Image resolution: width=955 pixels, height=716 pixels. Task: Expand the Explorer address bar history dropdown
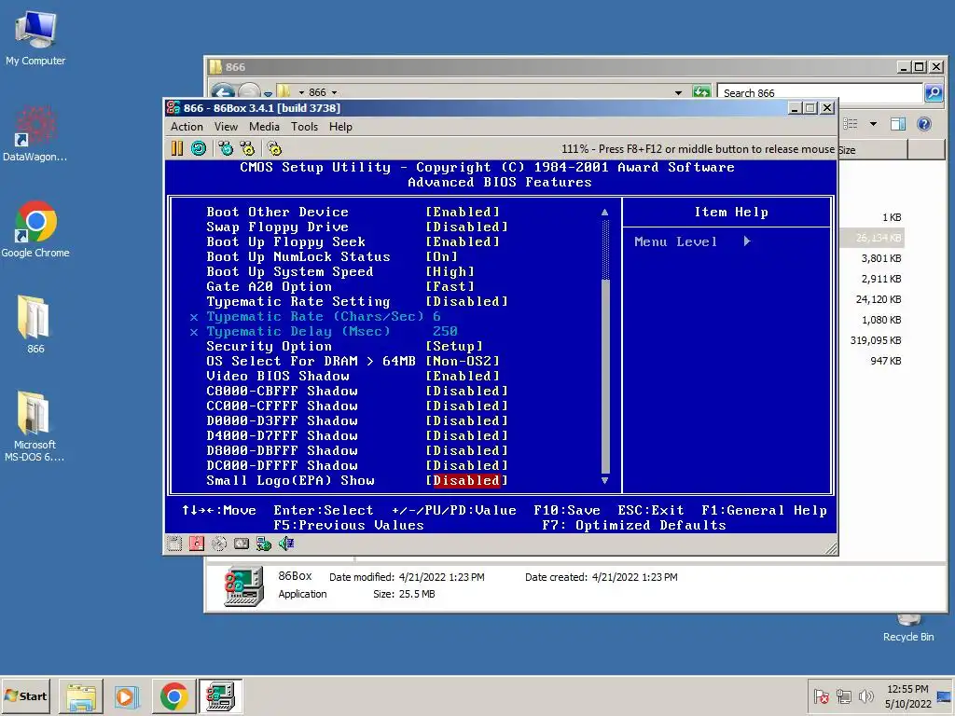tap(678, 92)
